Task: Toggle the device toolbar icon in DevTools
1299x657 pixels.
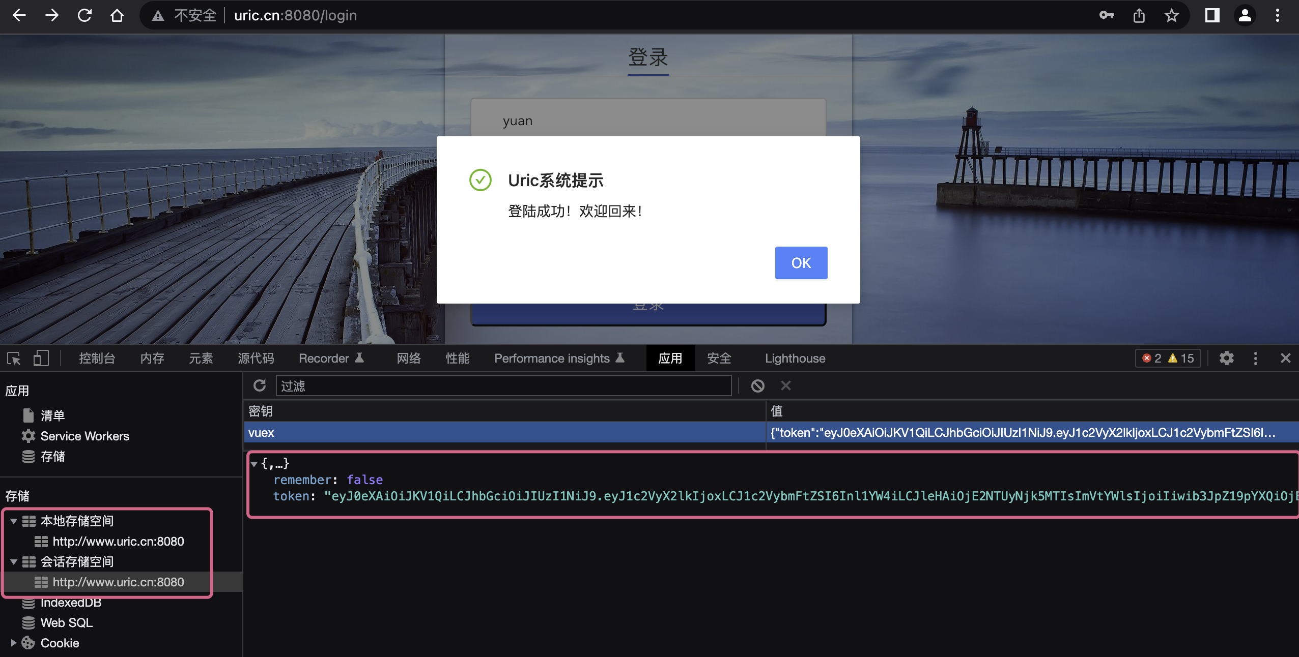Action: tap(41, 359)
